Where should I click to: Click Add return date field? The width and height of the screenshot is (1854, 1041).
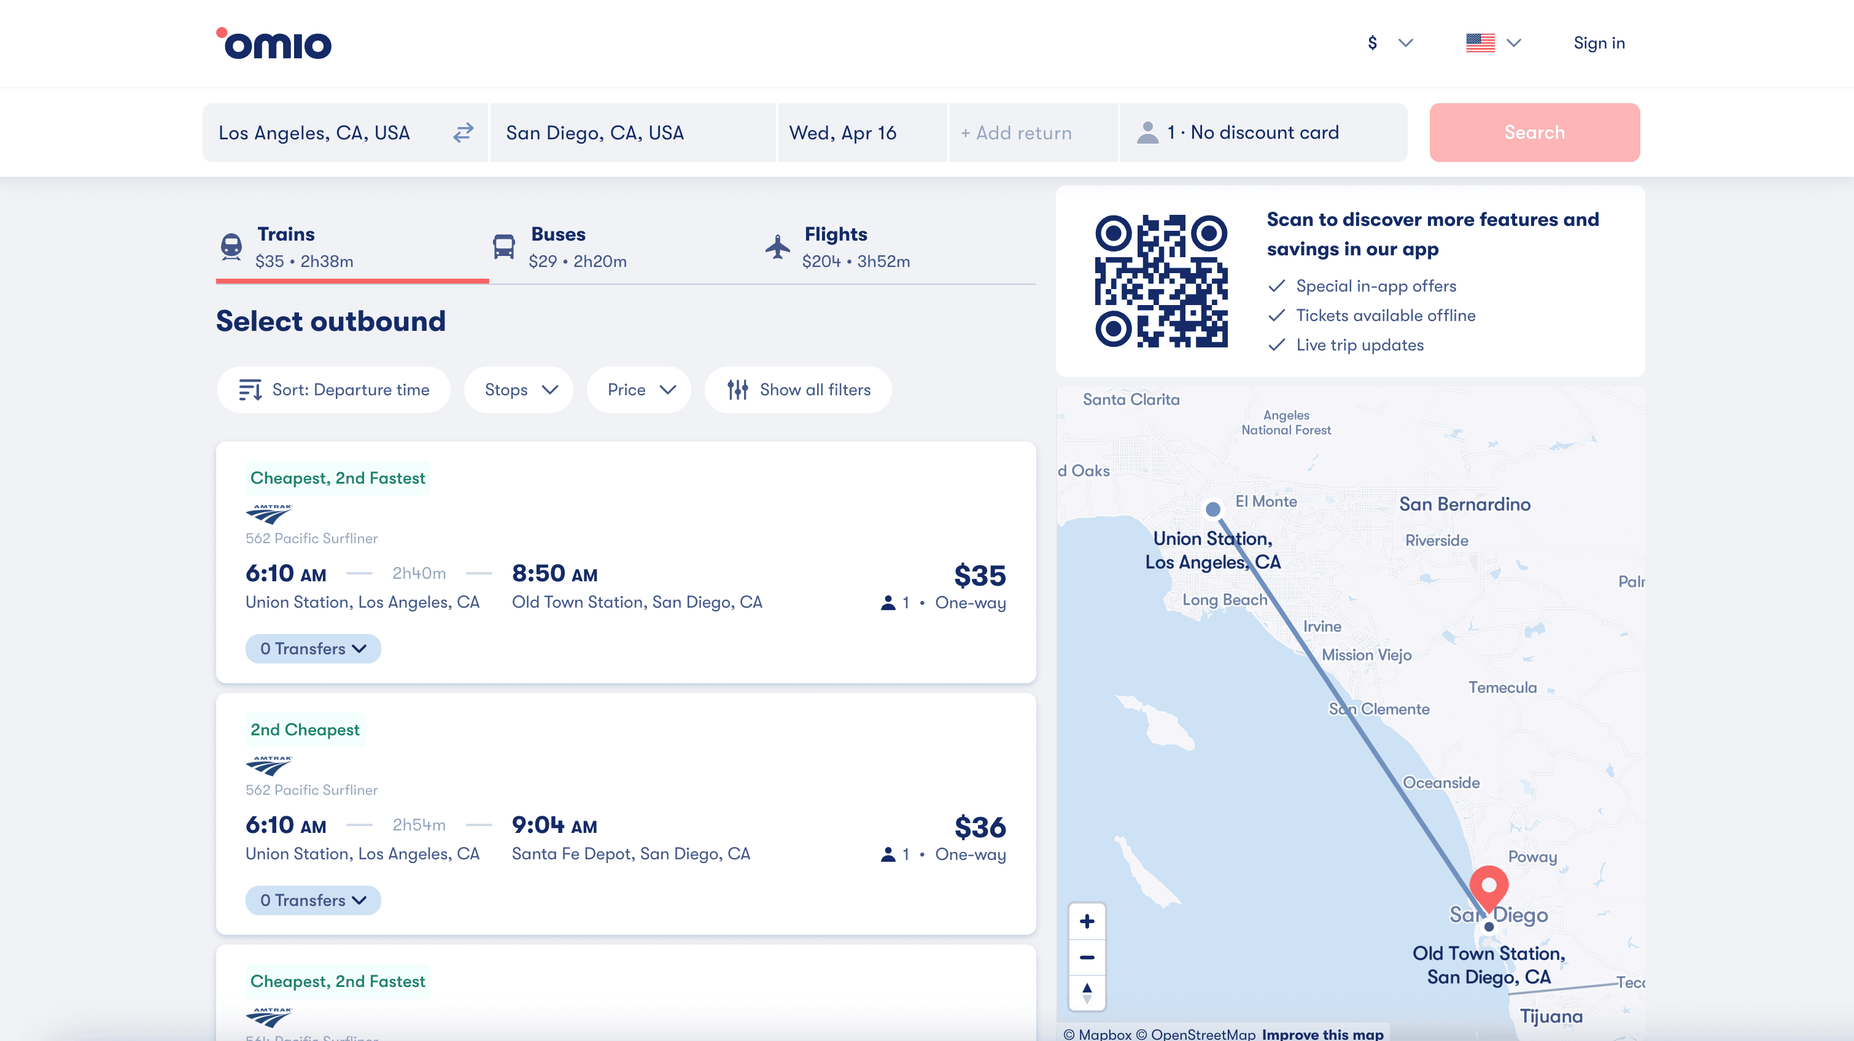1034,133
